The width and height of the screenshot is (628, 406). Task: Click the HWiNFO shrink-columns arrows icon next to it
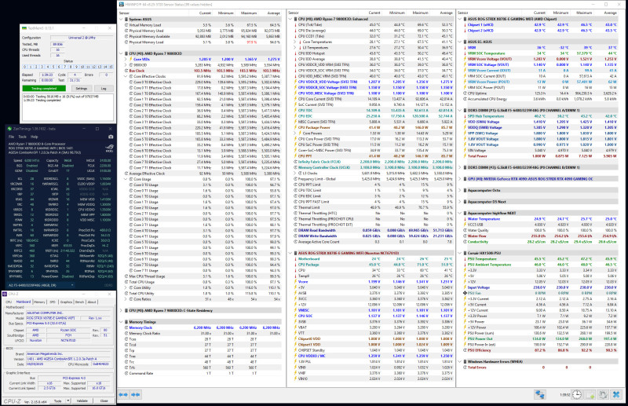click(136, 395)
